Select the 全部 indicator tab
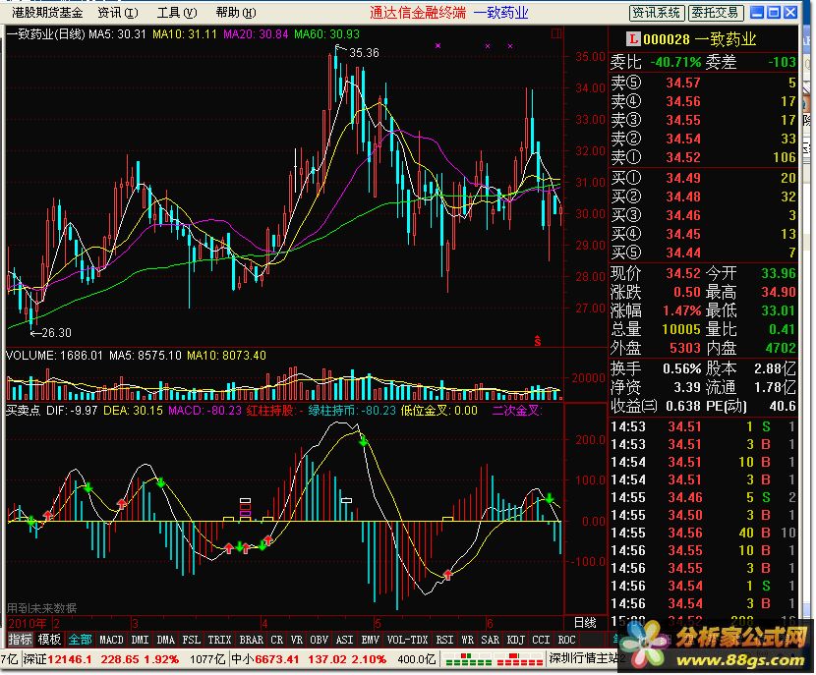Image resolution: width=816 pixels, height=675 pixels. point(80,640)
